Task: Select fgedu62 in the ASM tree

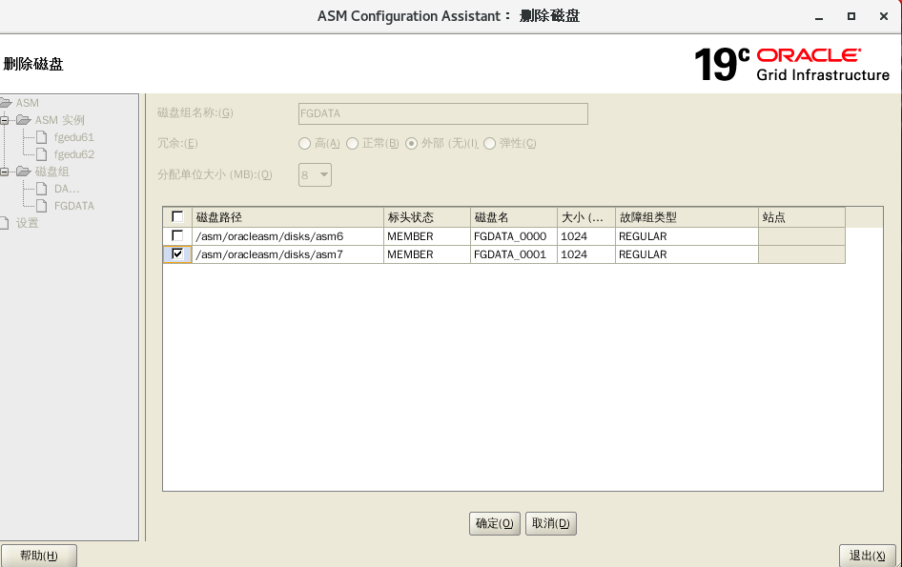Action: 73,154
